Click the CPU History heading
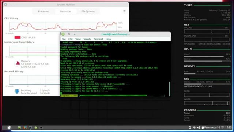The width and height of the screenshot is (234, 132). click(11, 18)
